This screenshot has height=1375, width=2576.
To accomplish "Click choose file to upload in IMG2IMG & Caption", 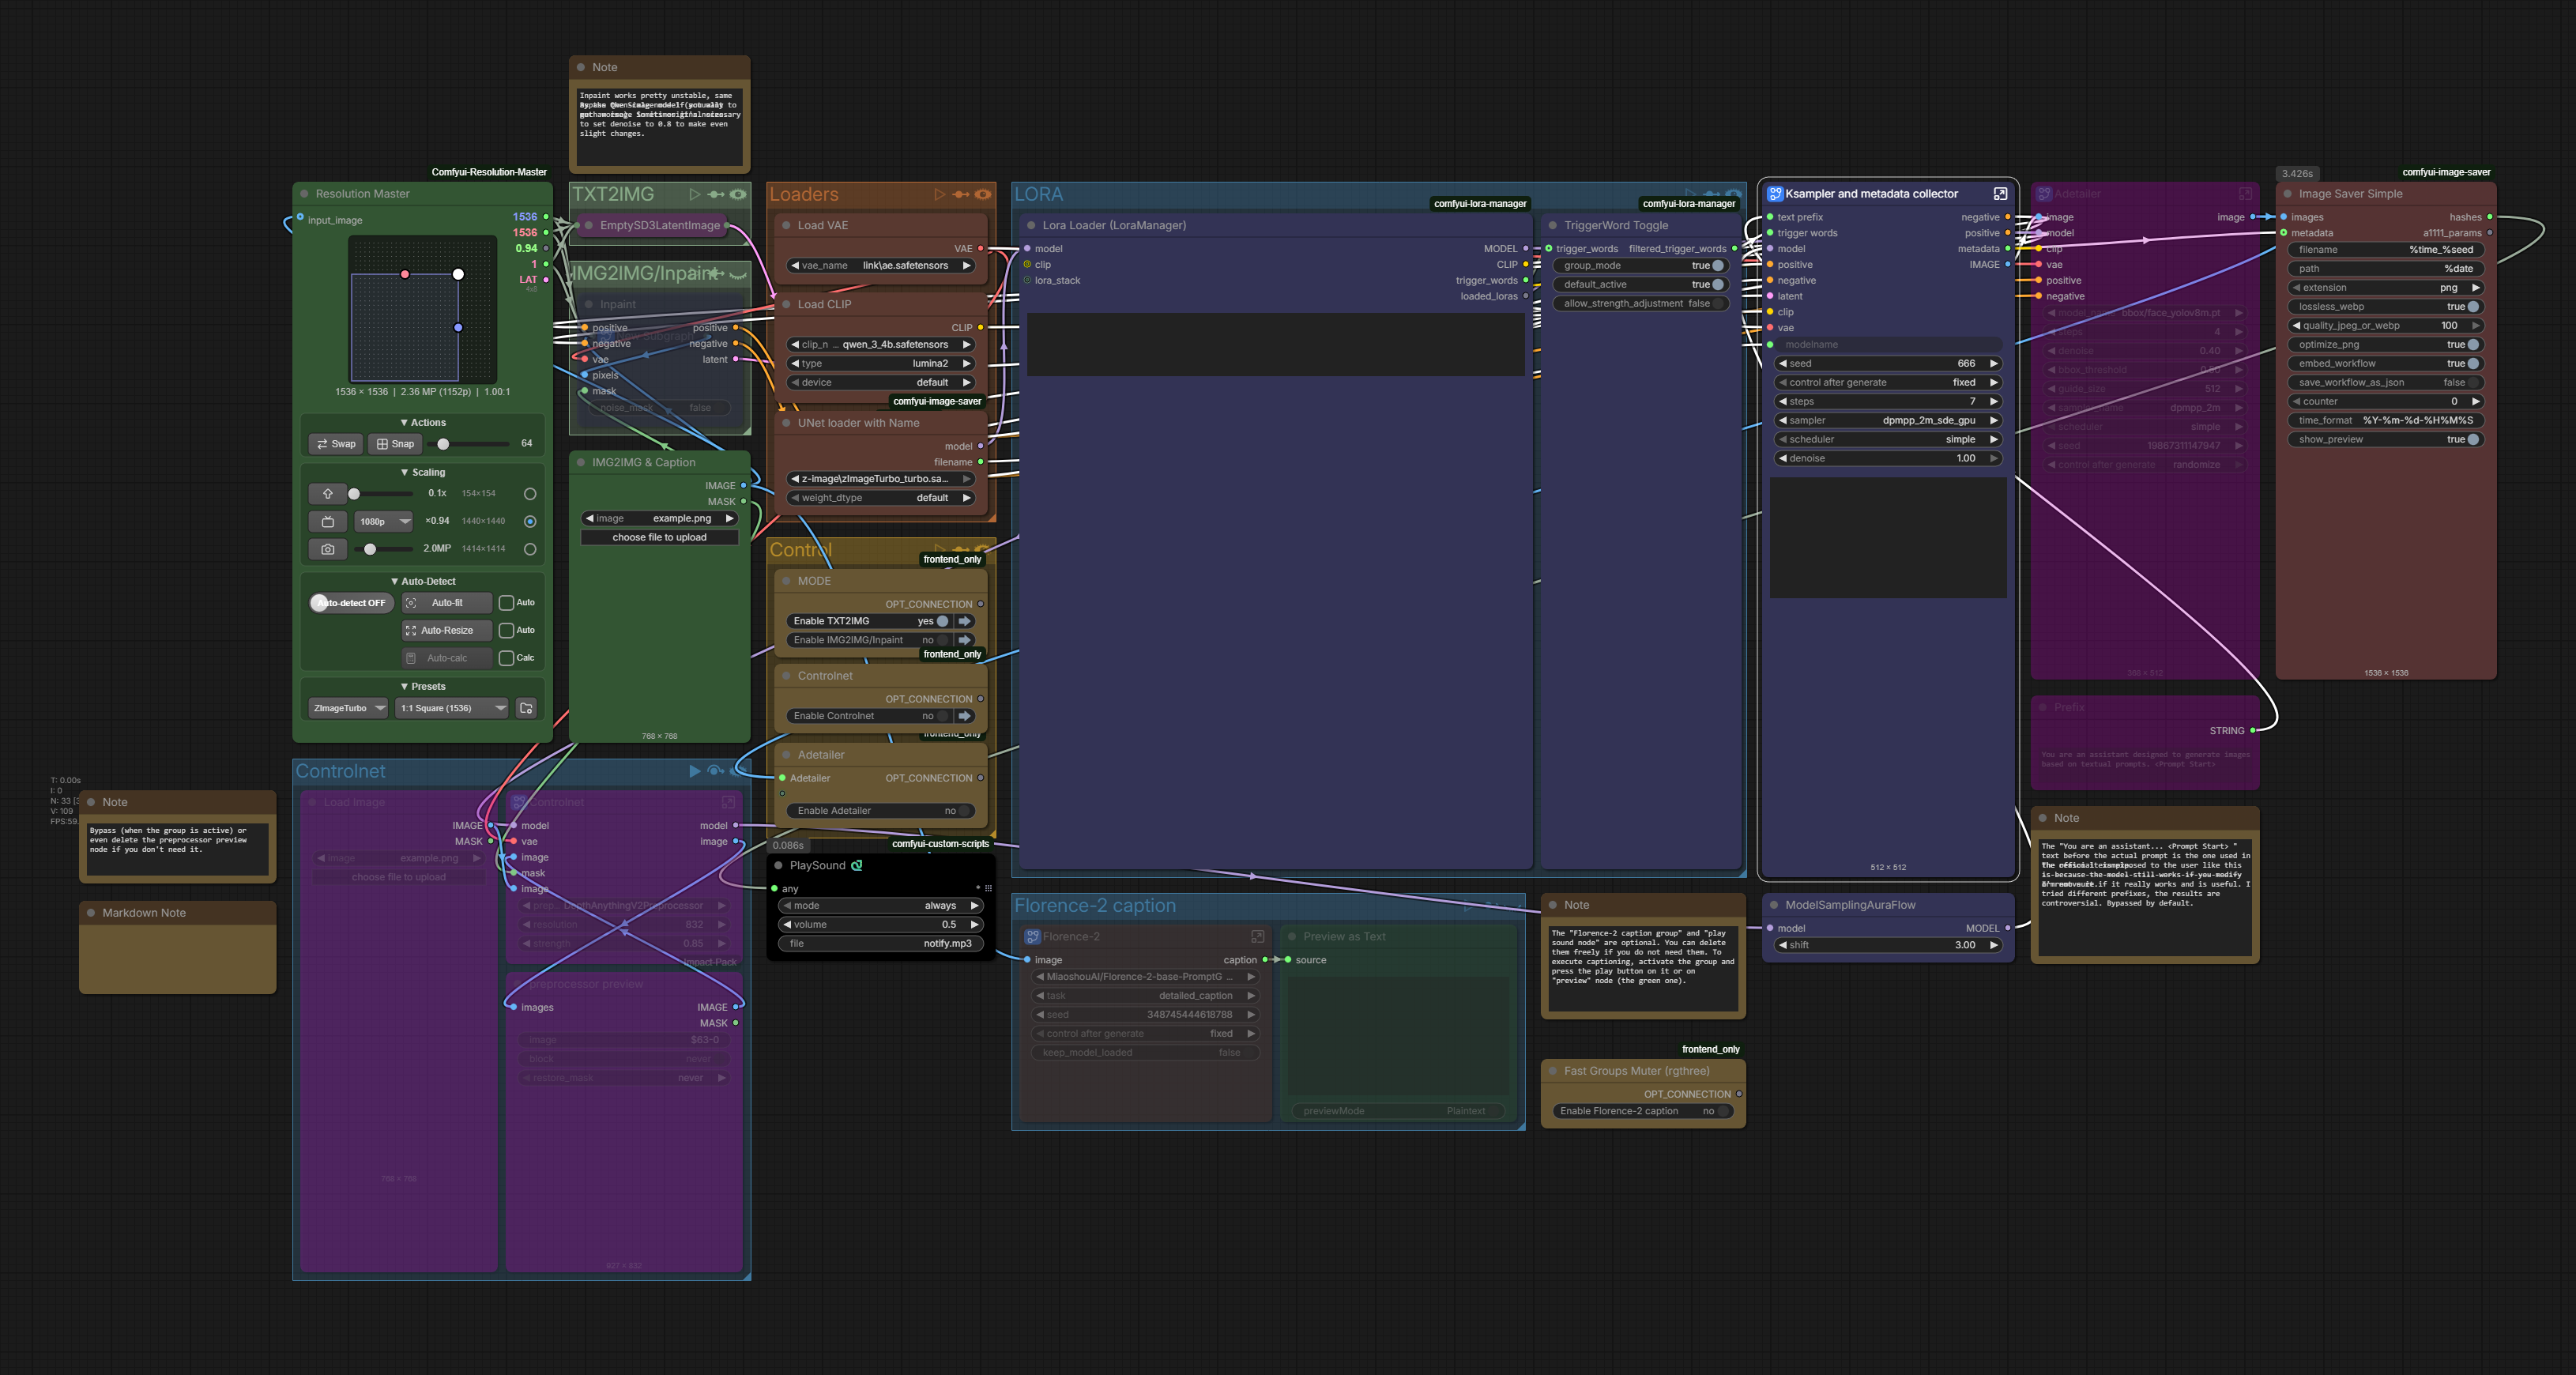I will point(660,538).
